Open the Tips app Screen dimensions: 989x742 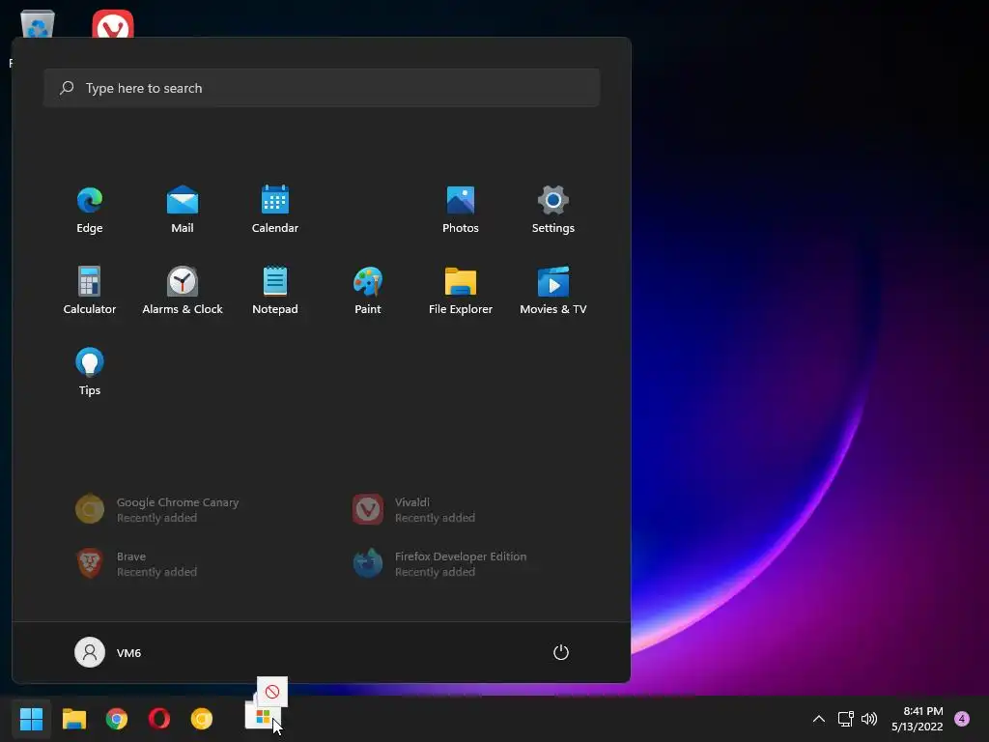90,372
